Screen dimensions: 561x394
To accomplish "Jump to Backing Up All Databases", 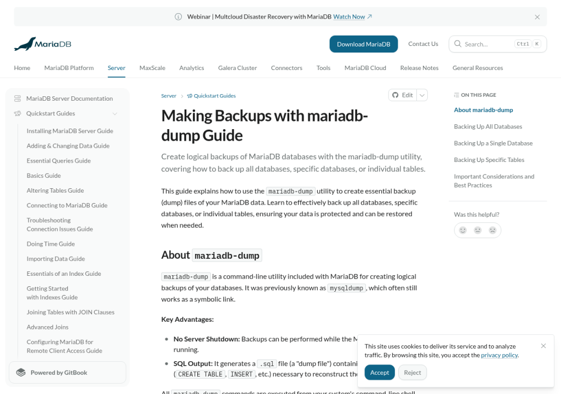I will [488, 126].
